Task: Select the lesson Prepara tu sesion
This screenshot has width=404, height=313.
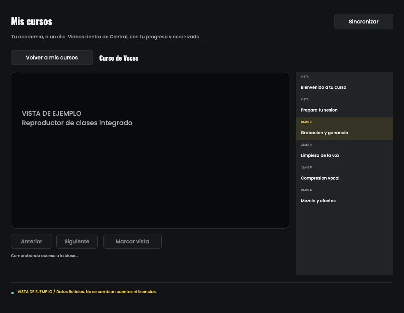Action: point(345,106)
